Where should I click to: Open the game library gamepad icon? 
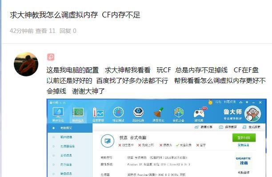click(199, 113)
